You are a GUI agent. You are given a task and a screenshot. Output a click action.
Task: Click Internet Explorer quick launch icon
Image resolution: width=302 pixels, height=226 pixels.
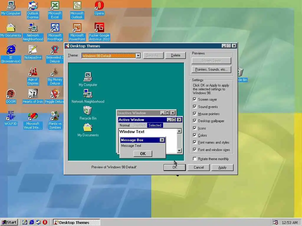[32, 222]
